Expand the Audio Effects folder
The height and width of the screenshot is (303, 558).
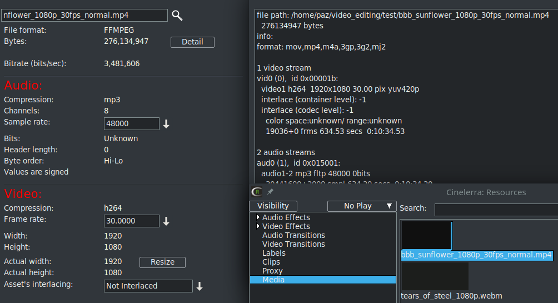[258, 217]
